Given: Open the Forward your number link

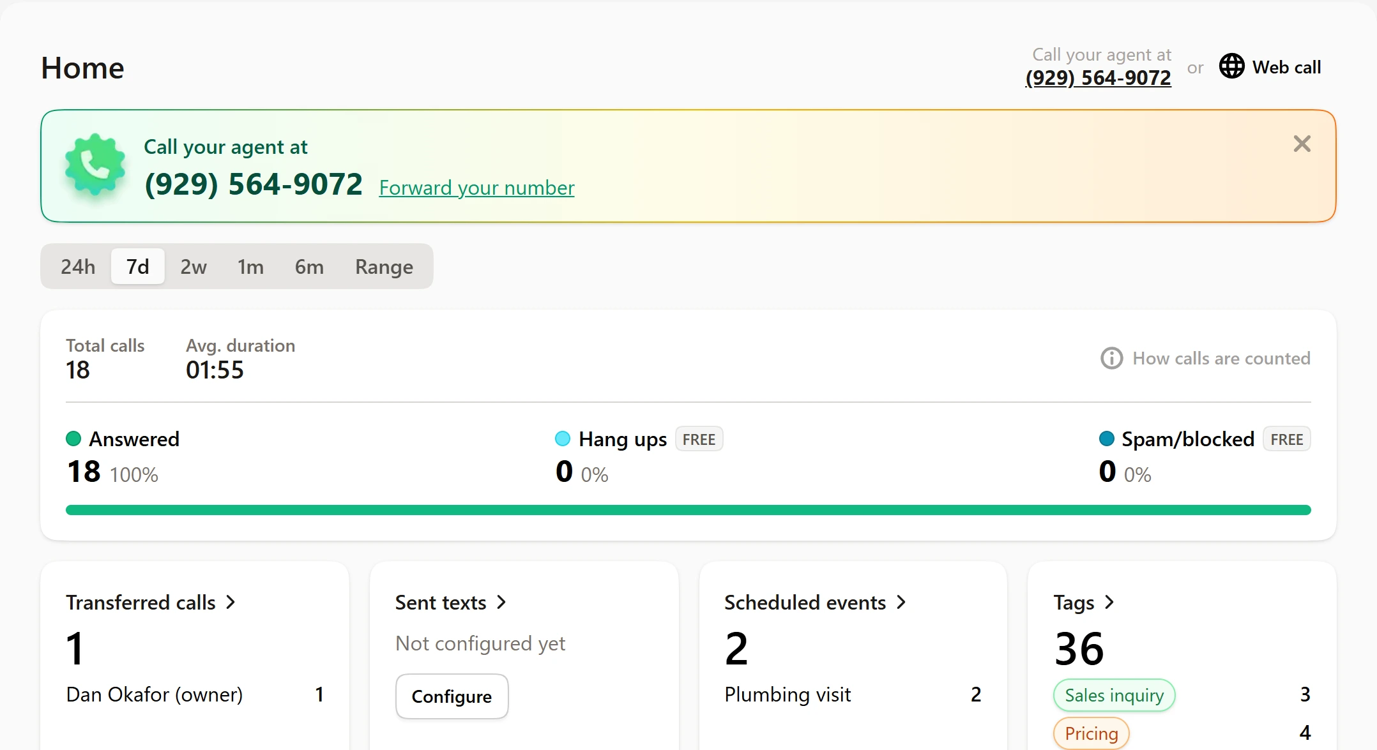Looking at the screenshot, I should [x=476, y=188].
